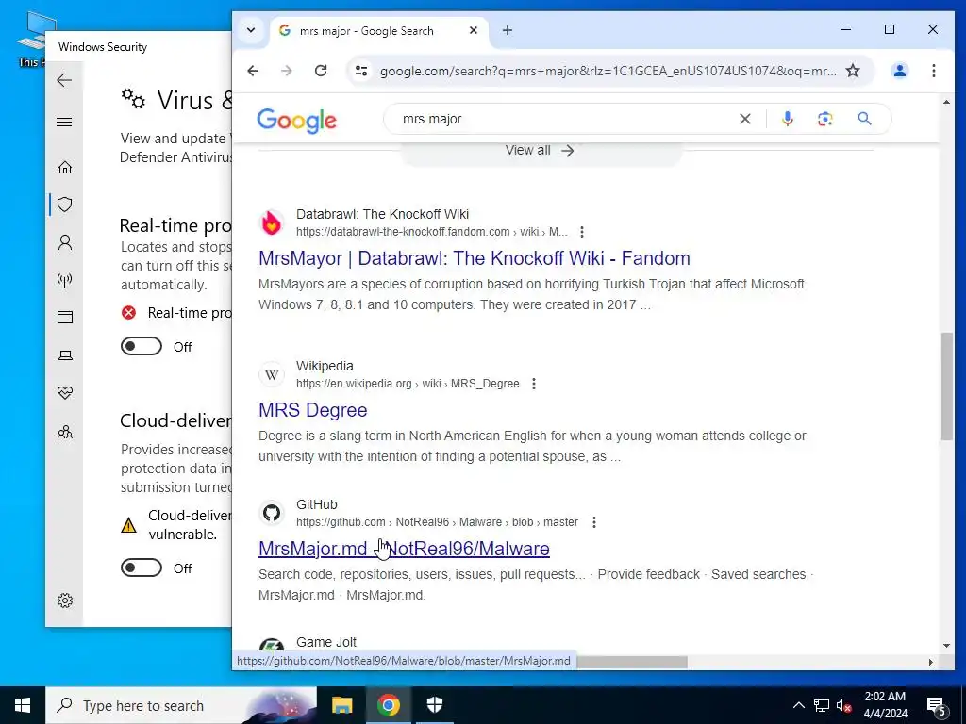The image size is (966, 724).
Task: Click the scroll-down arrow in Chrome's scrollbar
Action: (946, 645)
